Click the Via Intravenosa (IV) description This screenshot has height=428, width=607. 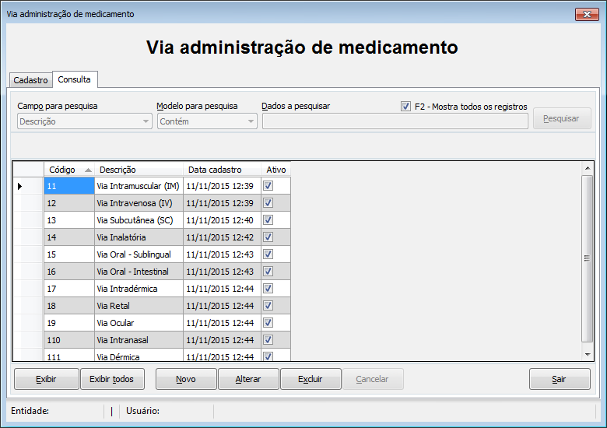pyautogui.click(x=139, y=203)
